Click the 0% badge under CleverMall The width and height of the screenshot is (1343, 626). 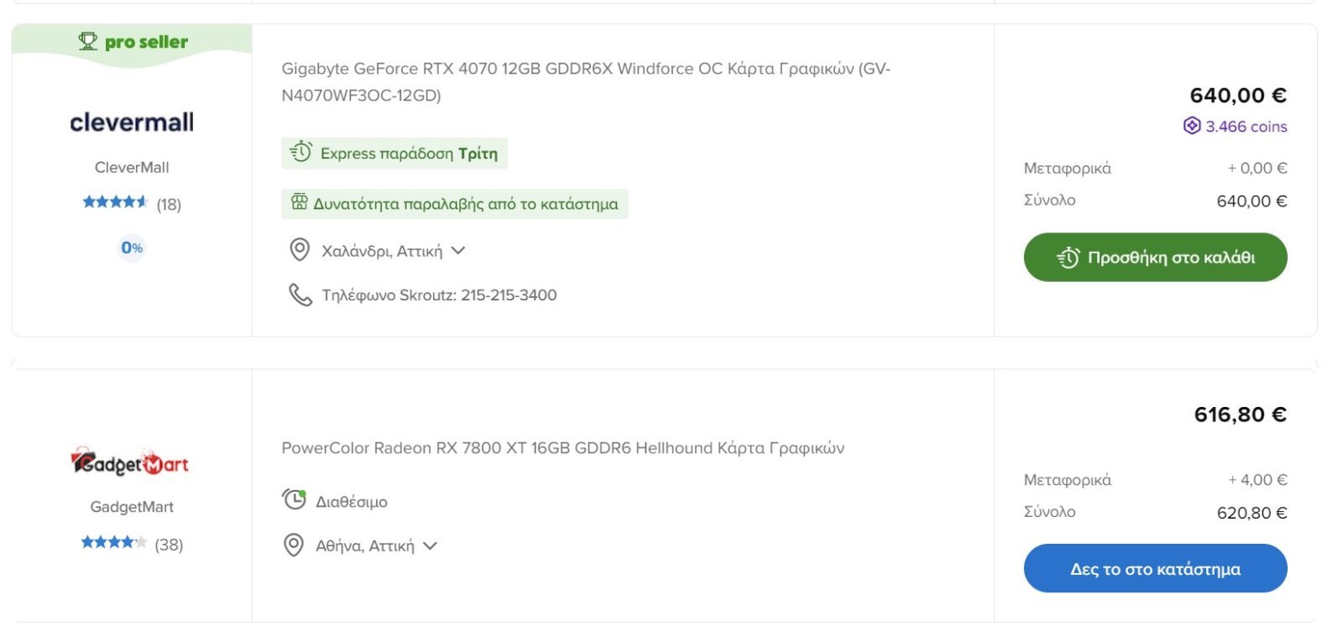132,248
